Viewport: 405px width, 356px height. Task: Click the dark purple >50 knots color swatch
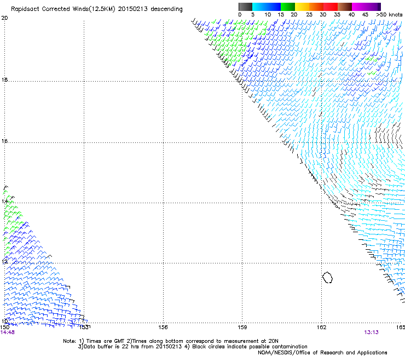click(x=379, y=7)
